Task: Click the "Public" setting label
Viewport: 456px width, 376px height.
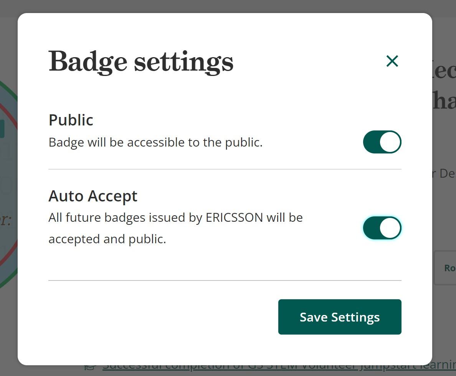Action: 71,120
